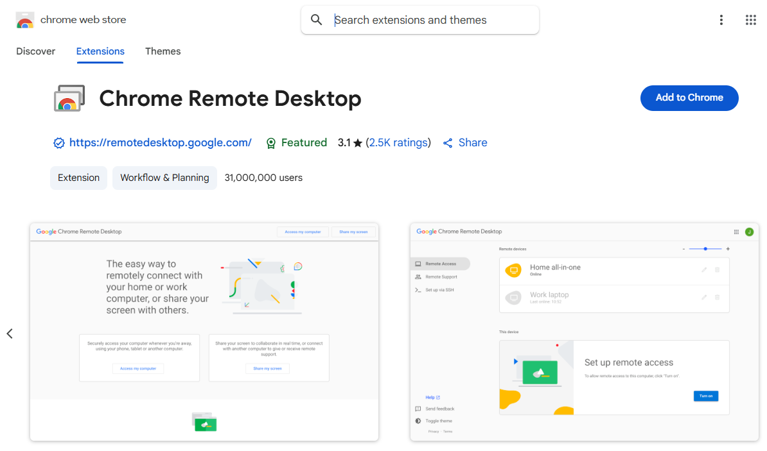
Task: Click Turn on under Set up remote access
Action: 705,396
